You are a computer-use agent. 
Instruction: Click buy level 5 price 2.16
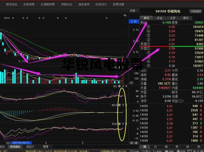(172, 66)
